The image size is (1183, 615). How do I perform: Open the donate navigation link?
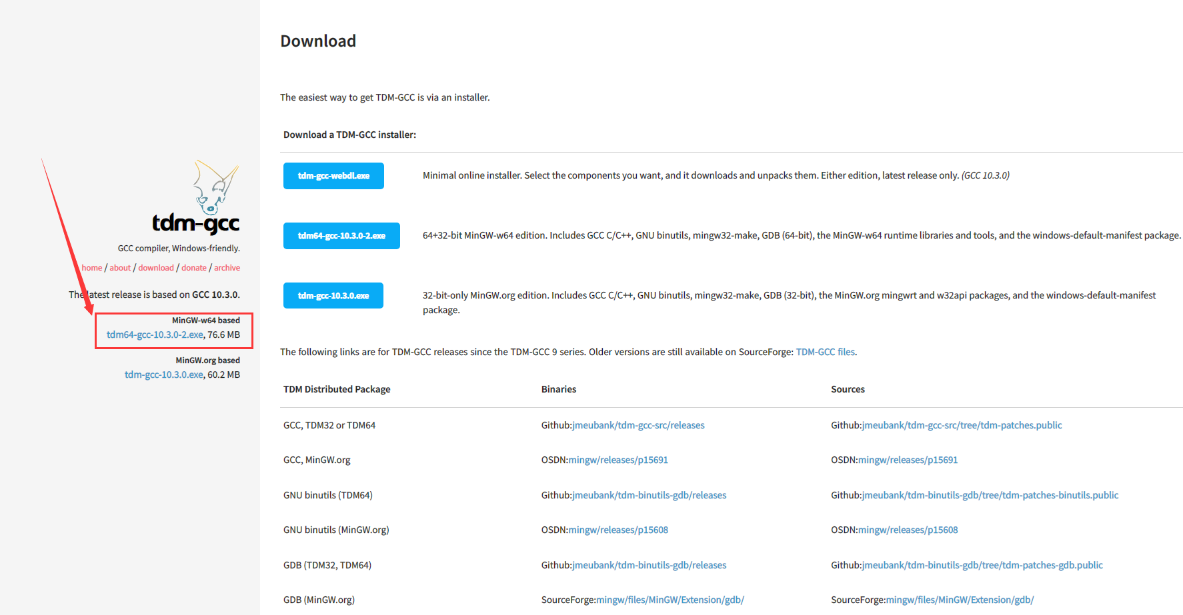194,268
